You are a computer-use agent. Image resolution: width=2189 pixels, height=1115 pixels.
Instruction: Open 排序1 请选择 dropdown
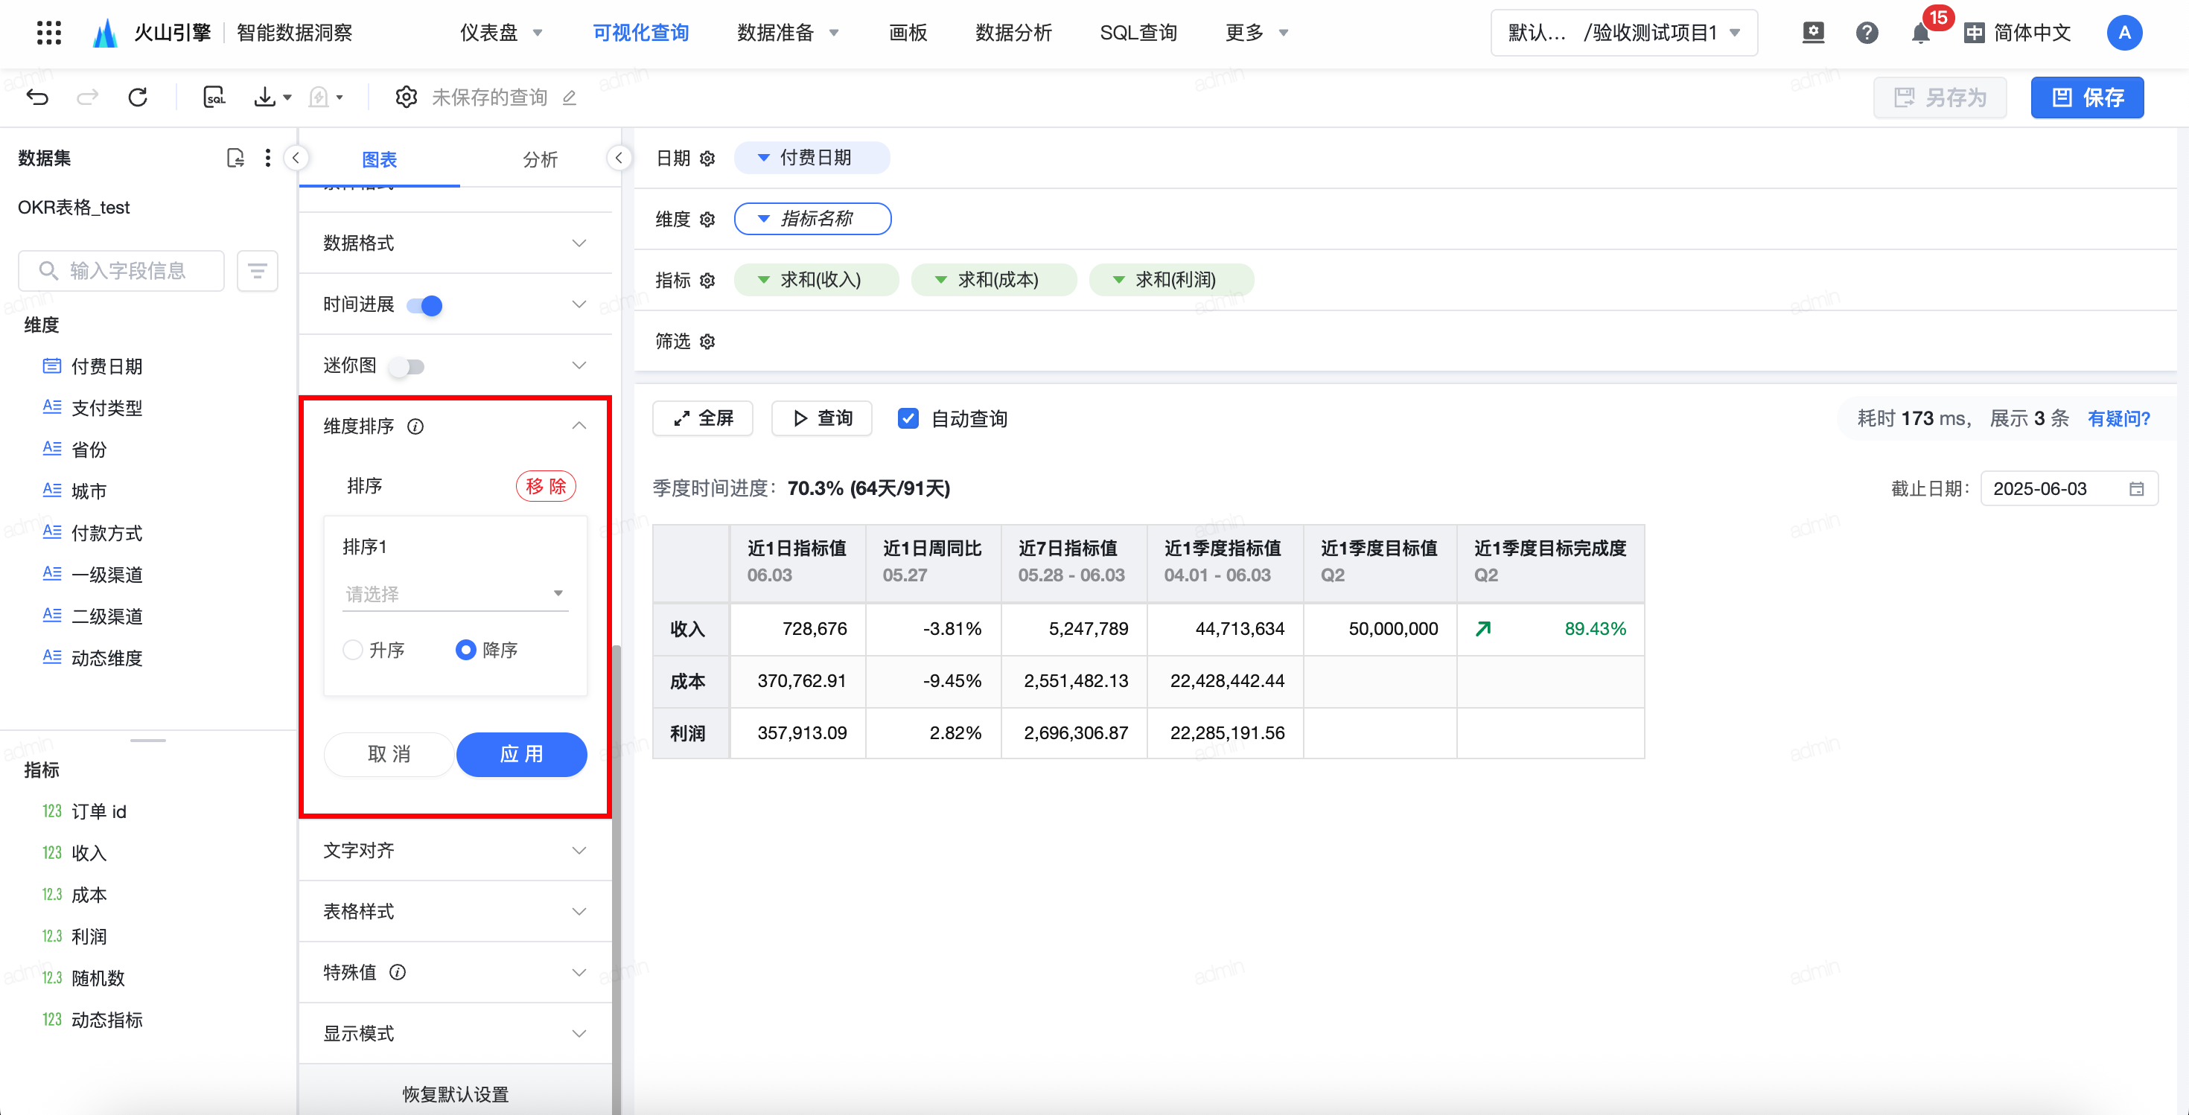(x=456, y=593)
